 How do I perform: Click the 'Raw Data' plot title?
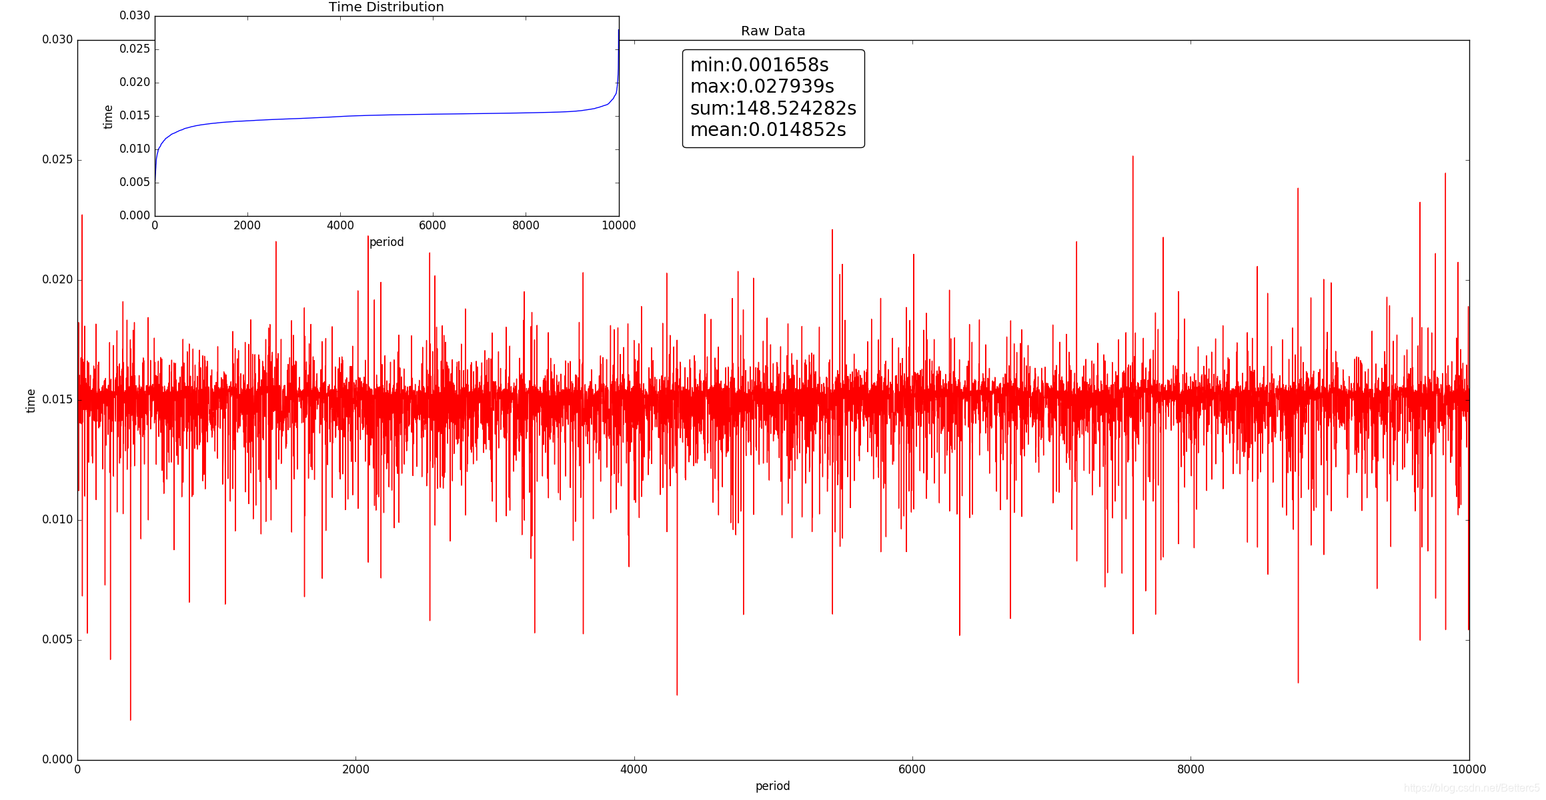click(772, 31)
